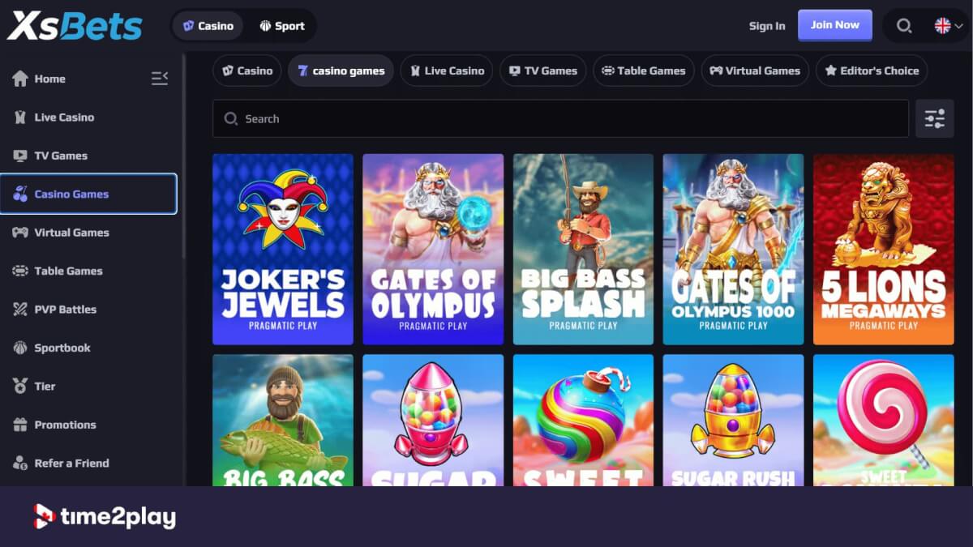The image size is (973, 547).
Task: Click the XsBets logo
Action: coord(75,26)
